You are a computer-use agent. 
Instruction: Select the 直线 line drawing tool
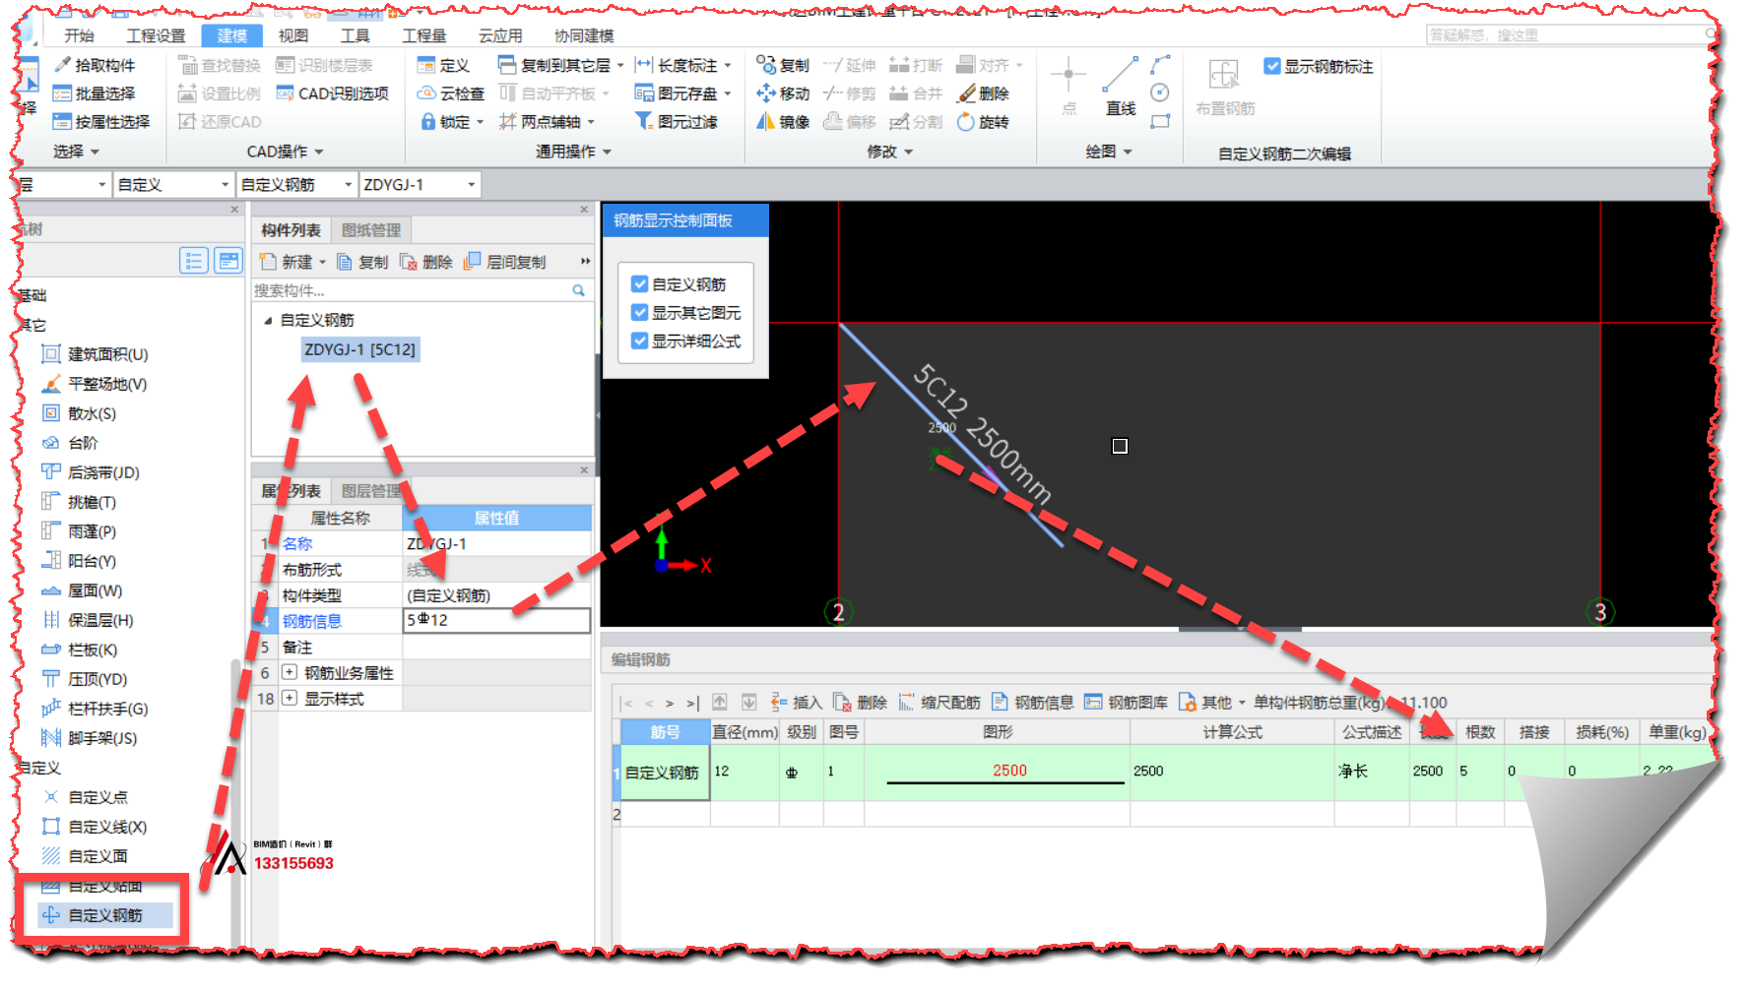(x=1121, y=87)
